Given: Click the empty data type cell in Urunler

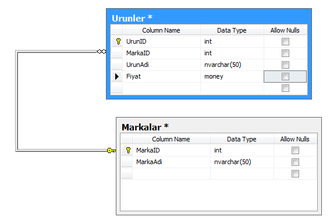Looking at the screenshot, I should point(232,88).
